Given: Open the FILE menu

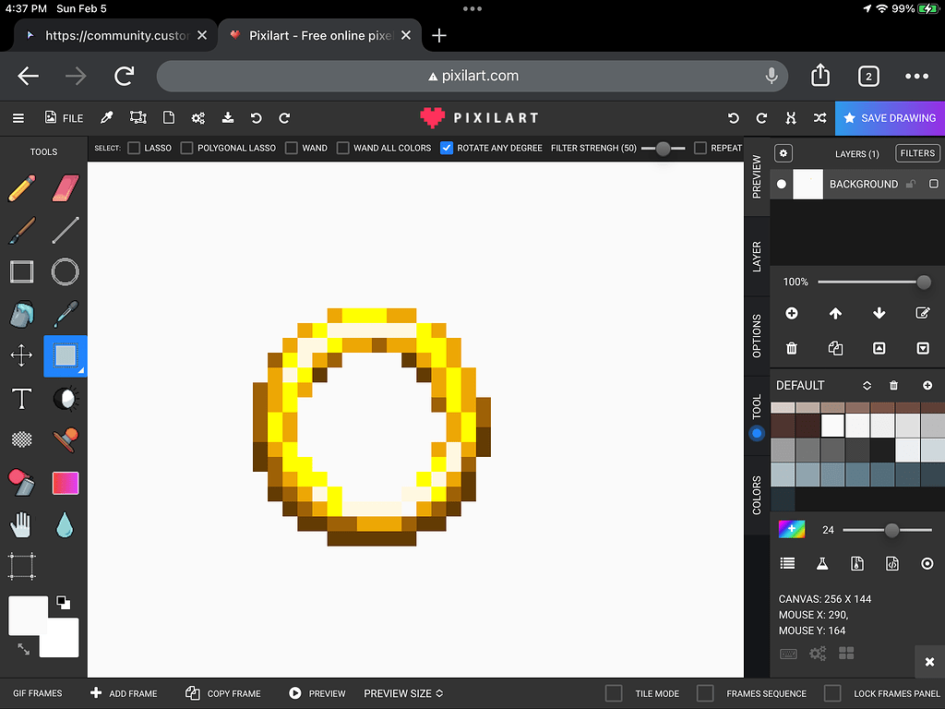Looking at the screenshot, I should (x=63, y=117).
